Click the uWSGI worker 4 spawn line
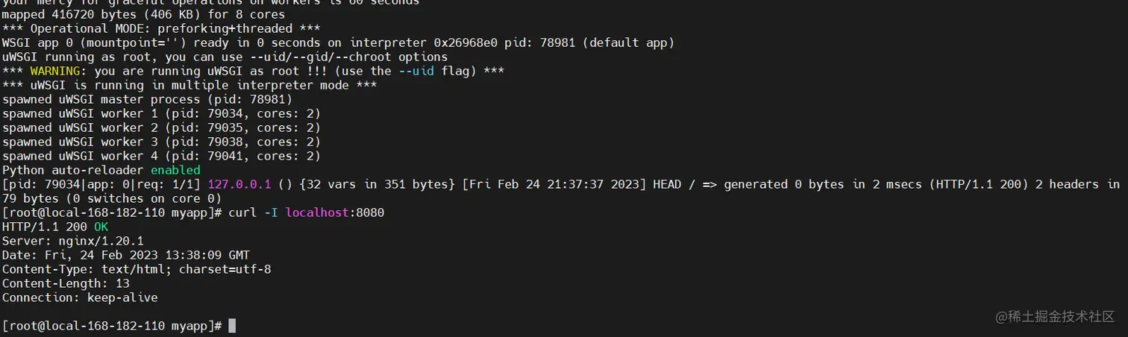This screenshot has height=337, width=1128. tap(161, 156)
